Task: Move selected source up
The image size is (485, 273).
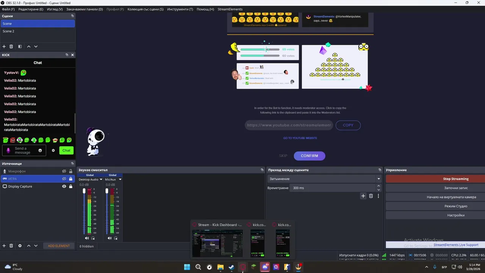Action: [28, 246]
